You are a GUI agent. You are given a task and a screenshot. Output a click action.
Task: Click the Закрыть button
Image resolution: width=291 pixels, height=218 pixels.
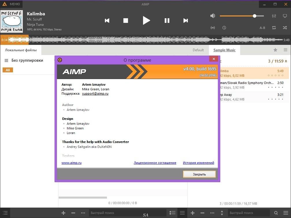click(x=199, y=174)
